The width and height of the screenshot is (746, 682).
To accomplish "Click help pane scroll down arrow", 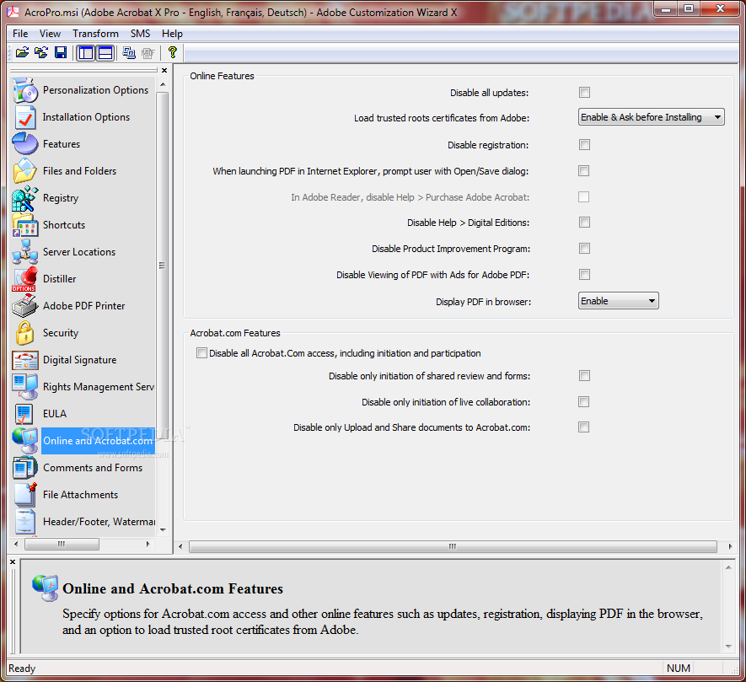I will point(728,647).
